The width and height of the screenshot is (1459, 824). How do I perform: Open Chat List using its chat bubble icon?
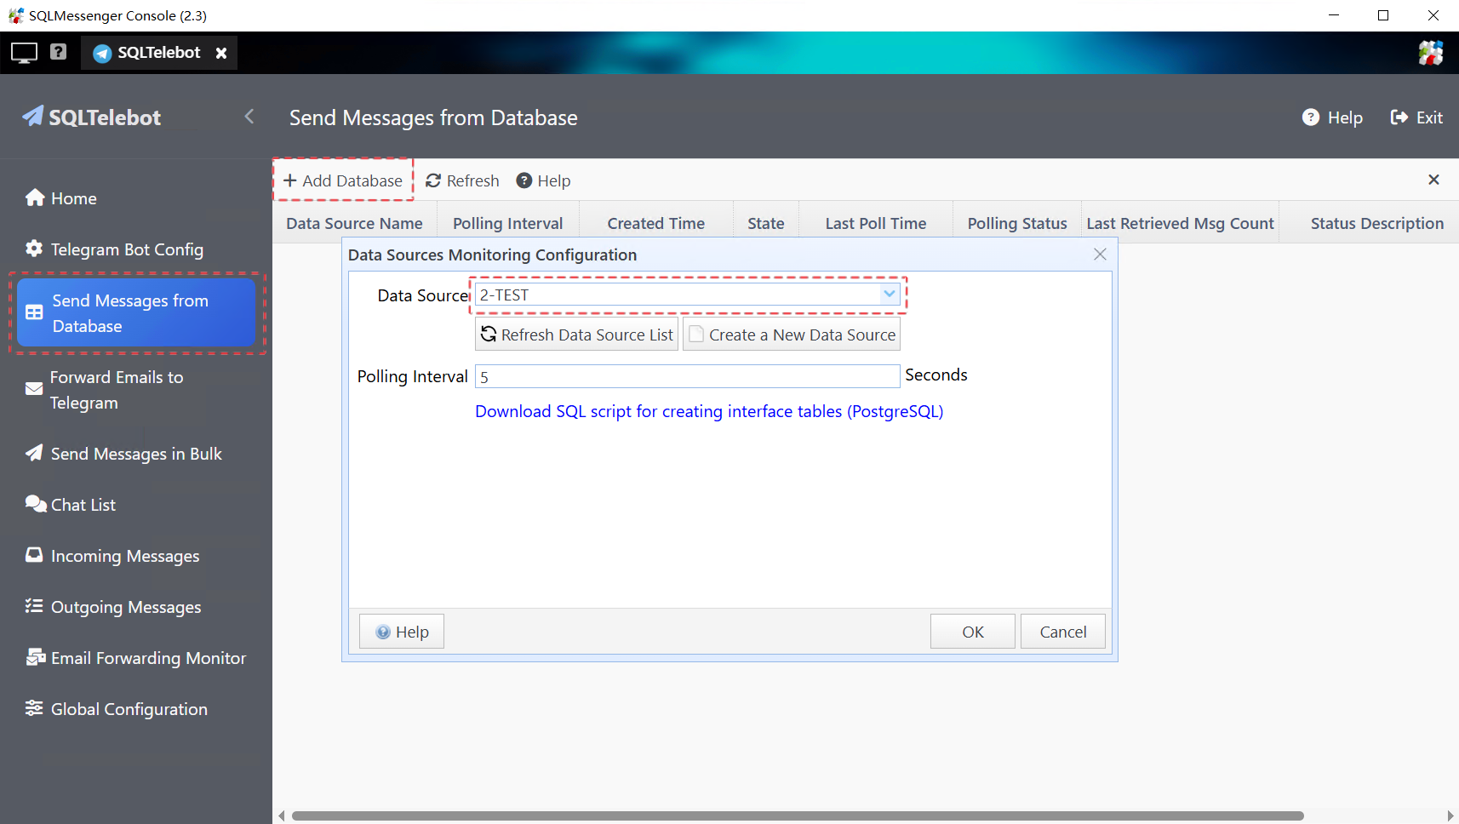[34, 504]
